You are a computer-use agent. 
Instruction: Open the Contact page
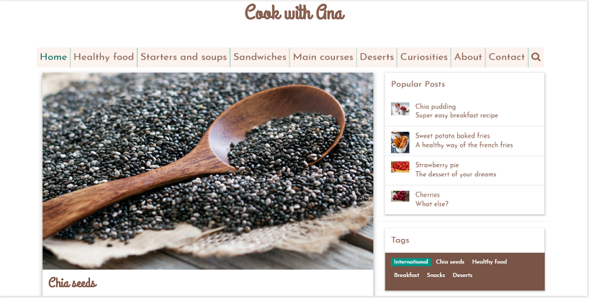(x=507, y=57)
